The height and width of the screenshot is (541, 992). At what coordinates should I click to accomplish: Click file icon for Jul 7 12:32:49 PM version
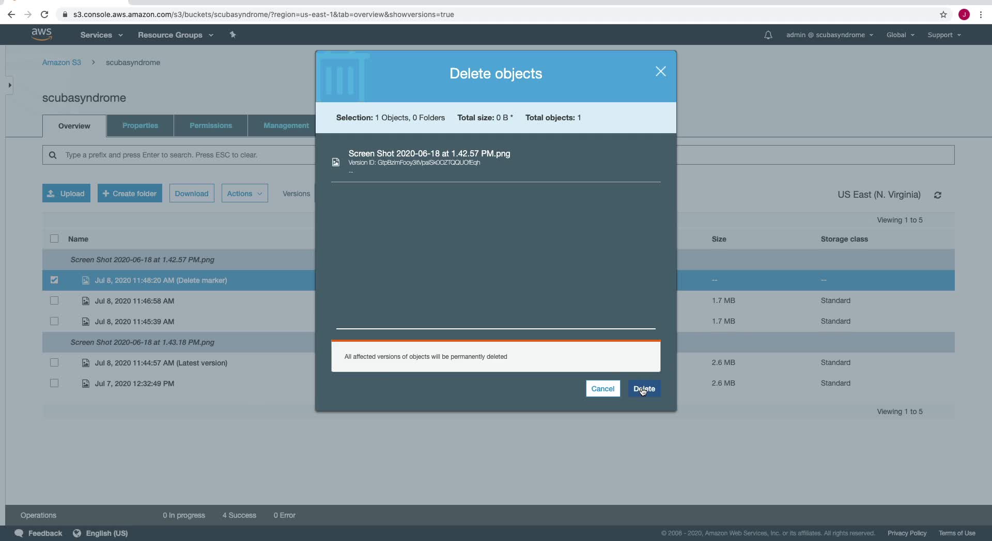coord(86,384)
